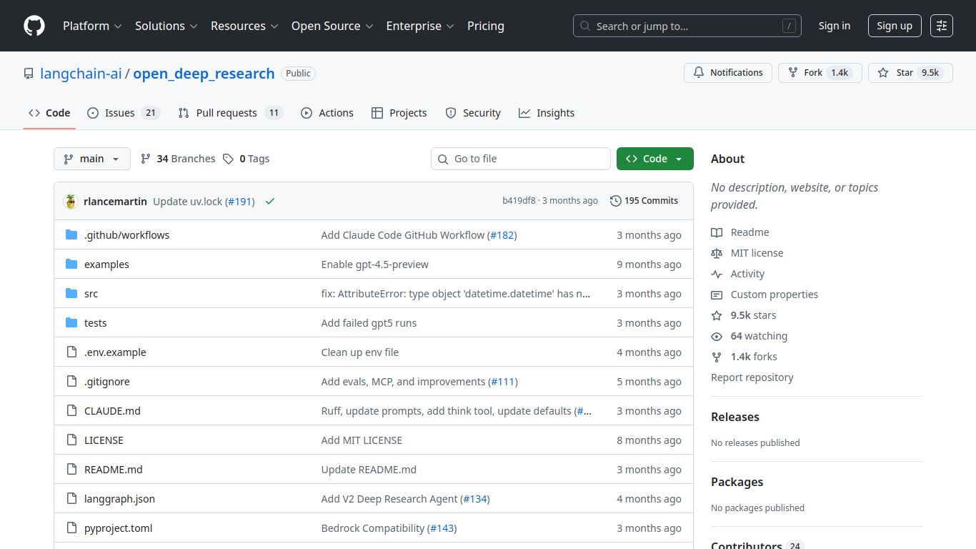Viewport: 976px width, 549px height.
Task: Click the Insights graph icon
Action: [525, 112]
